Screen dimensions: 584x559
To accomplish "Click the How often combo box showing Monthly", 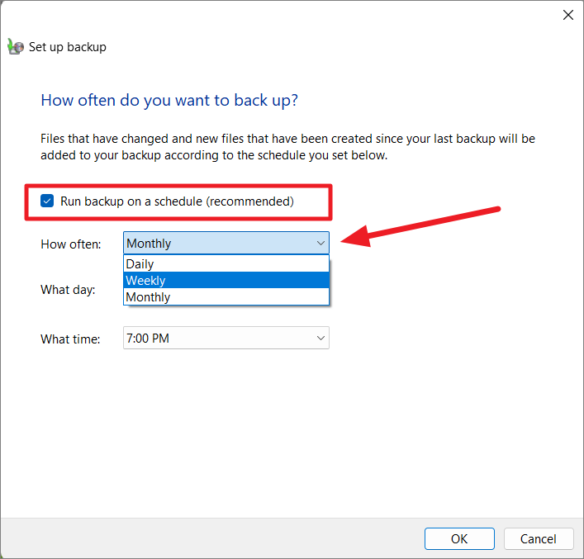I will pos(226,244).
